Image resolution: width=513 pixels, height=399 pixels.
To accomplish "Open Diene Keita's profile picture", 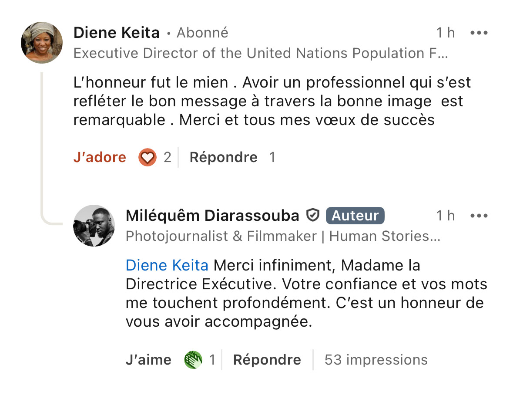I will tap(42, 43).
